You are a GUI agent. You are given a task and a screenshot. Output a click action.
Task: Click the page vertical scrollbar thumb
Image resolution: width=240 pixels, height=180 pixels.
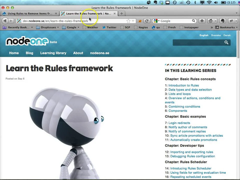point(238,45)
